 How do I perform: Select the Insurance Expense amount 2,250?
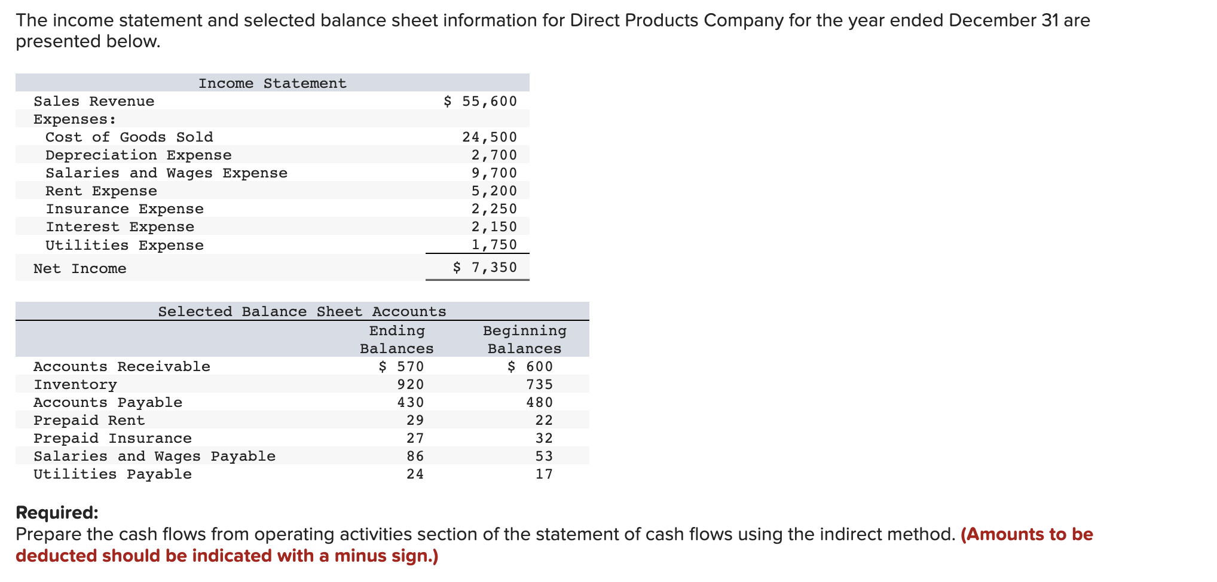pyautogui.click(x=490, y=209)
